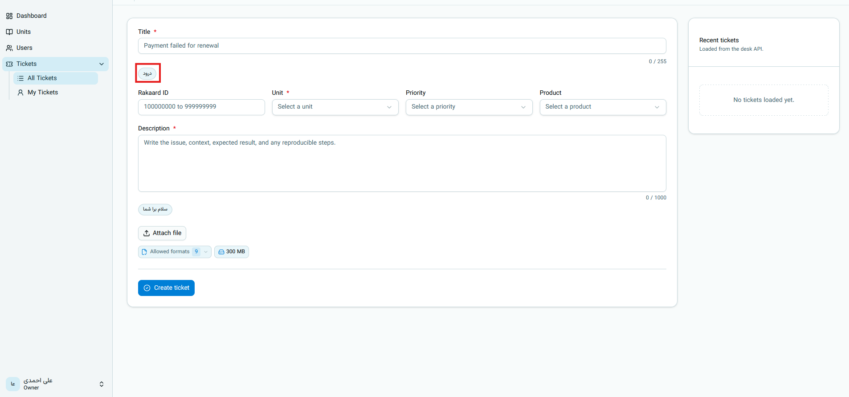Image resolution: width=849 pixels, height=397 pixels.
Task: Collapse the Tickets sidebar section chevron
Action: 102,64
